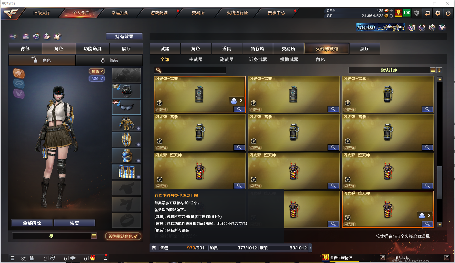Toggle 设为默认角色 checkmark button
Screen dimensions: 455x263
pyautogui.click(x=123, y=236)
